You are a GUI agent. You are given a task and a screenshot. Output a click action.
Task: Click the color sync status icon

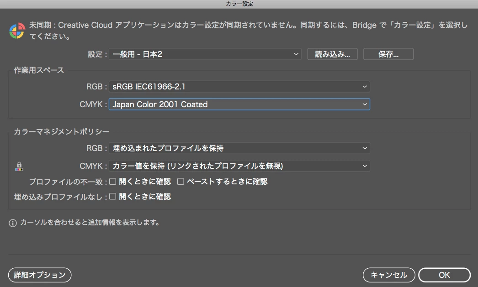[x=17, y=31]
